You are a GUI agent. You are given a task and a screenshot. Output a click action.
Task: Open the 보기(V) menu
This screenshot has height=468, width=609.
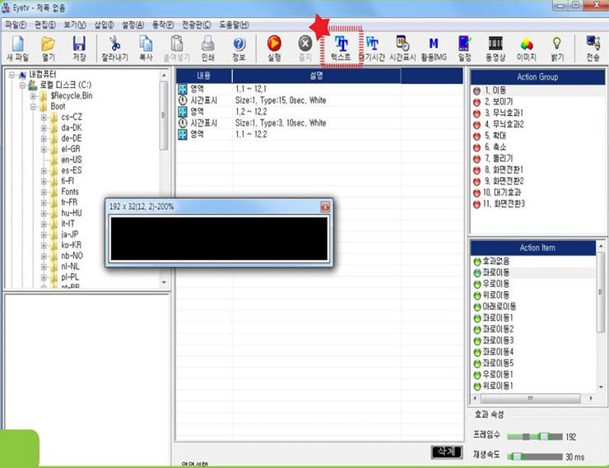(75, 25)
